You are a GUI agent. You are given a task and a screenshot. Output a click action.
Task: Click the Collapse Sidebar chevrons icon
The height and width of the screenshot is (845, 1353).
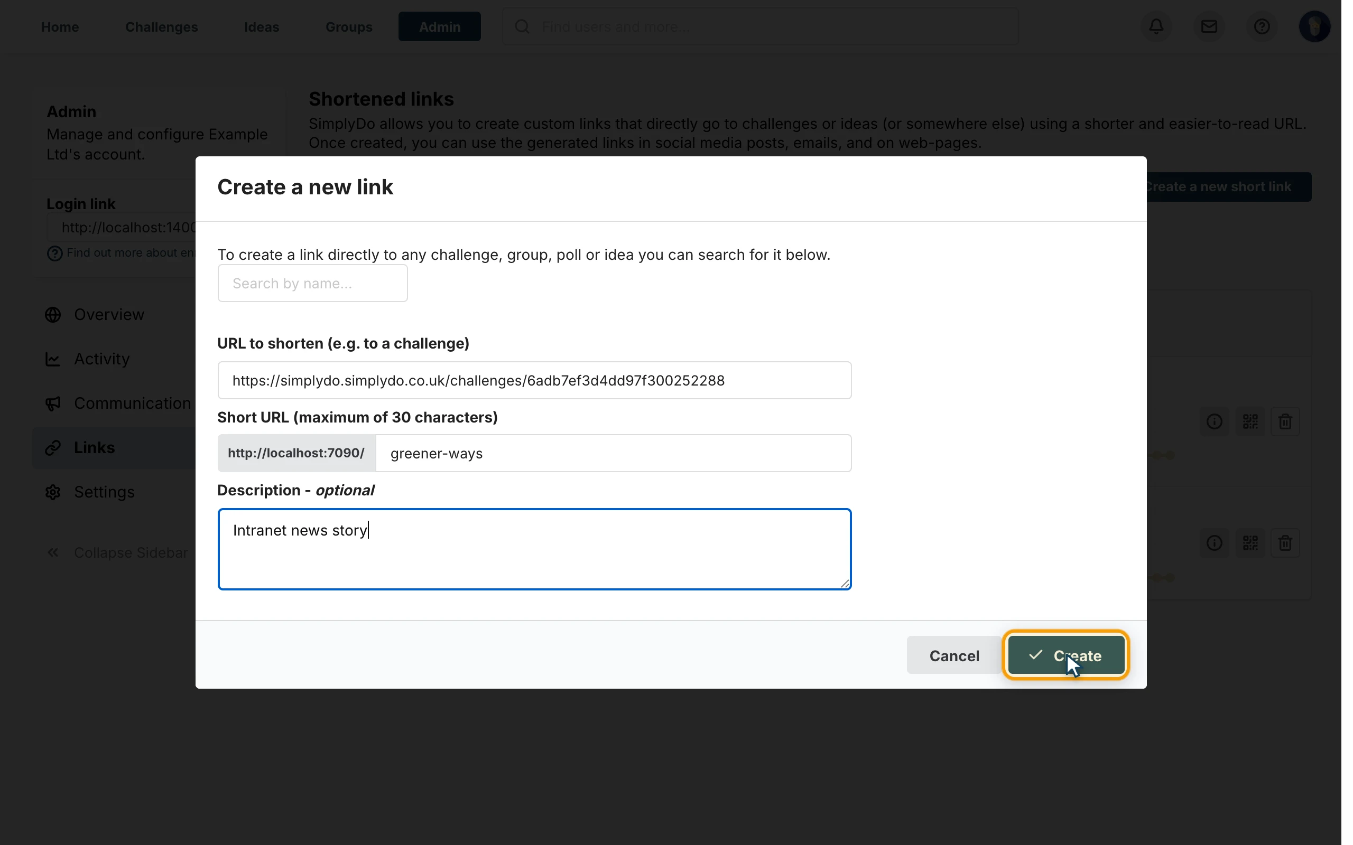tap(53, 552)
